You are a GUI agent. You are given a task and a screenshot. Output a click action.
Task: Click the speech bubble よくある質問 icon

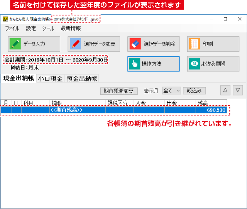point(194,64)
